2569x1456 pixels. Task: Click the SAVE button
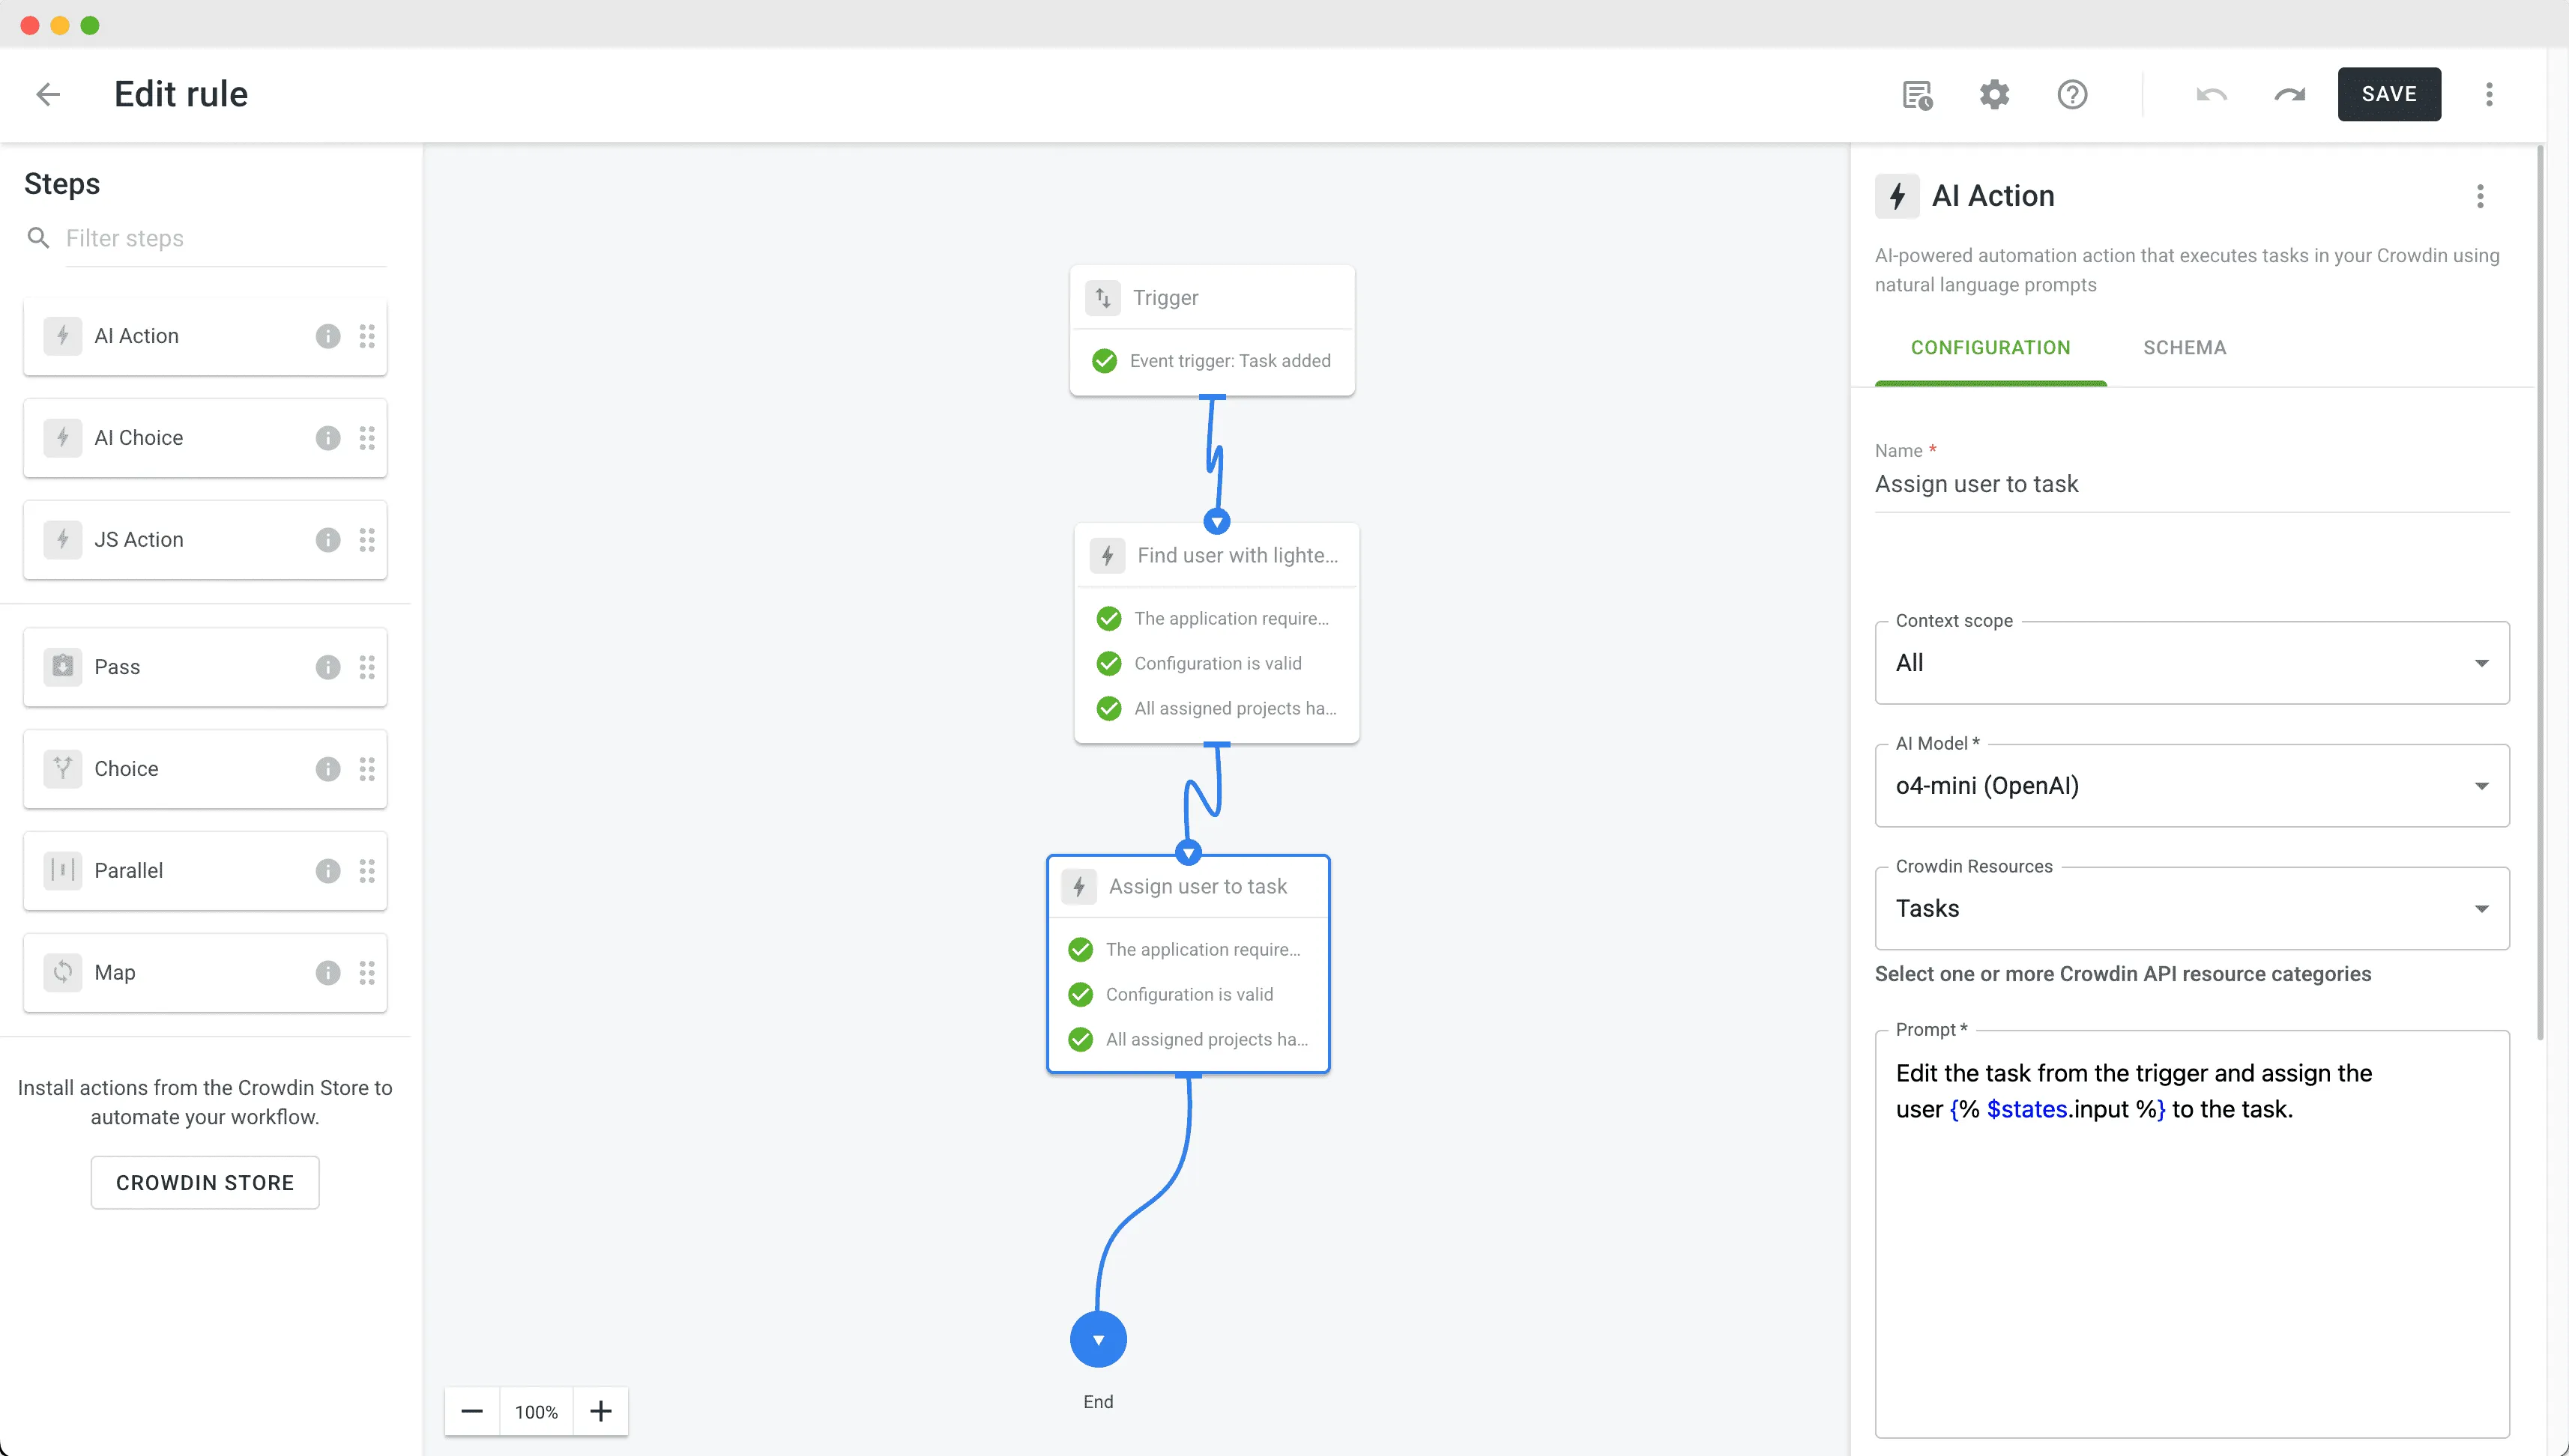(2389, 94)
